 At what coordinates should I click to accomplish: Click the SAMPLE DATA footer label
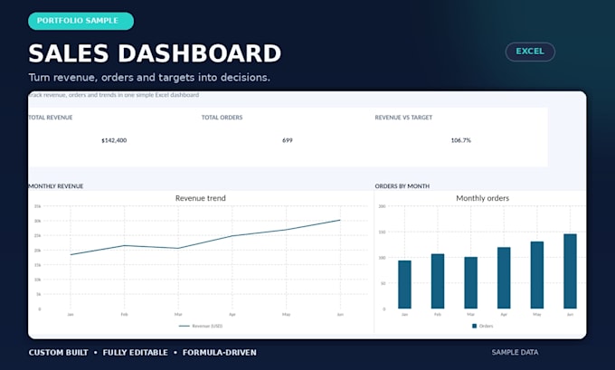(x=515, y=352)
